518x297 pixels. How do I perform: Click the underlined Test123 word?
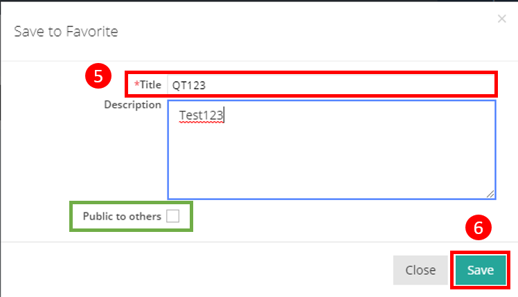pos(201,115)
